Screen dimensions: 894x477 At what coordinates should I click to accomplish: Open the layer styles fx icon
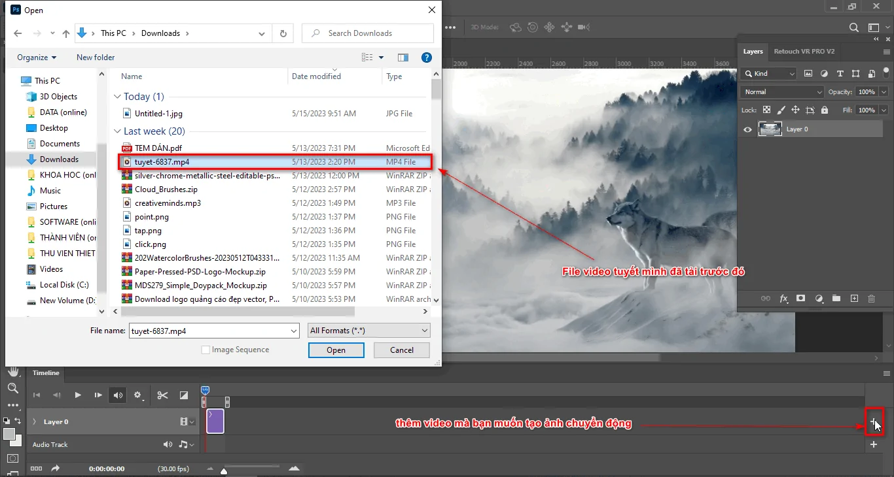point(783,299)
